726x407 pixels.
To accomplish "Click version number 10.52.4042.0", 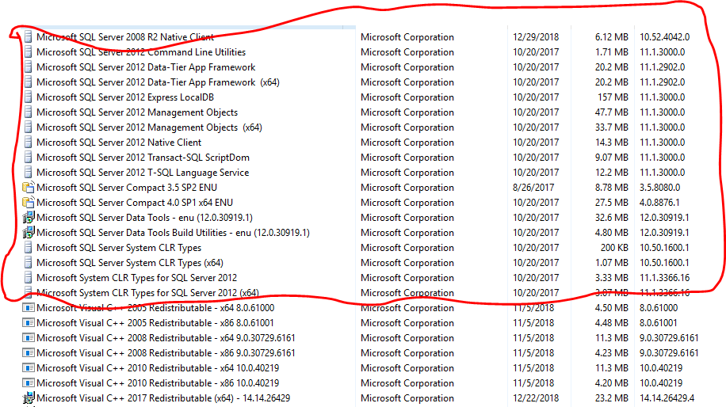I will (x=664, y=37).
